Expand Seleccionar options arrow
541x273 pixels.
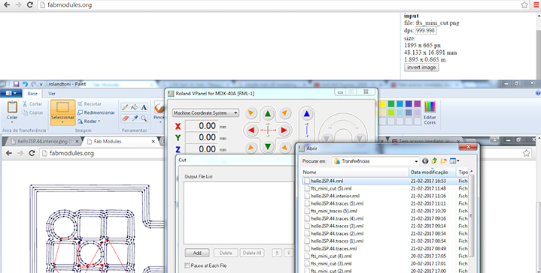[62, 122]
